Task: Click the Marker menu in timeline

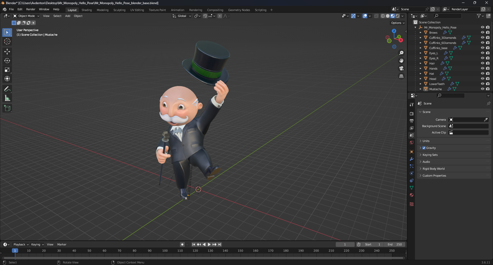Action: (x=62, y=244)
